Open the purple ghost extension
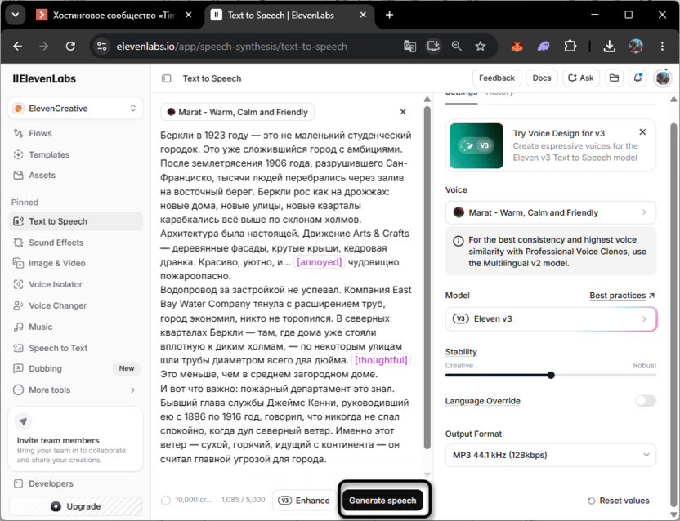This screenshot has height=521, width=680. click(x=544, y=46)
